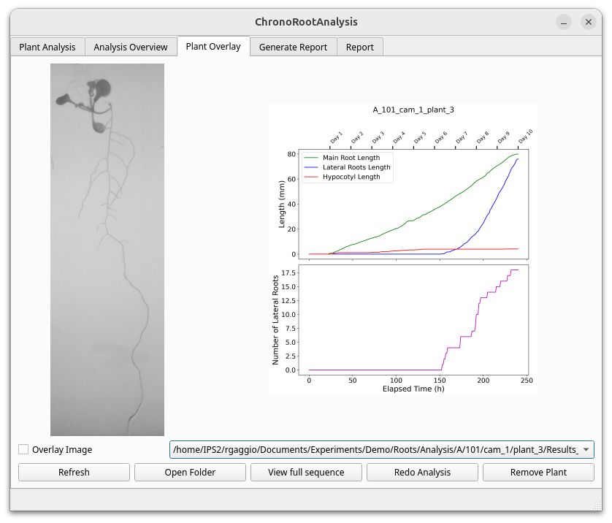The height and width of the screenshot is (523, 612).
Task: Click the Number of Lateral Roots plot
Action: coord(413,320)
